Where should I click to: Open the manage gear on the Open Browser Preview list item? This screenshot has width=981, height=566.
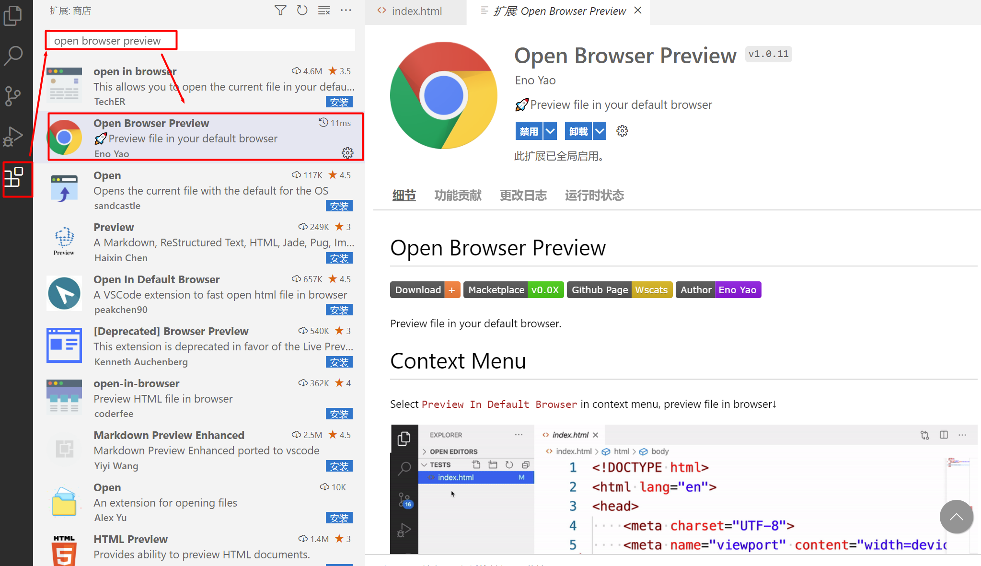click(347, 153)
